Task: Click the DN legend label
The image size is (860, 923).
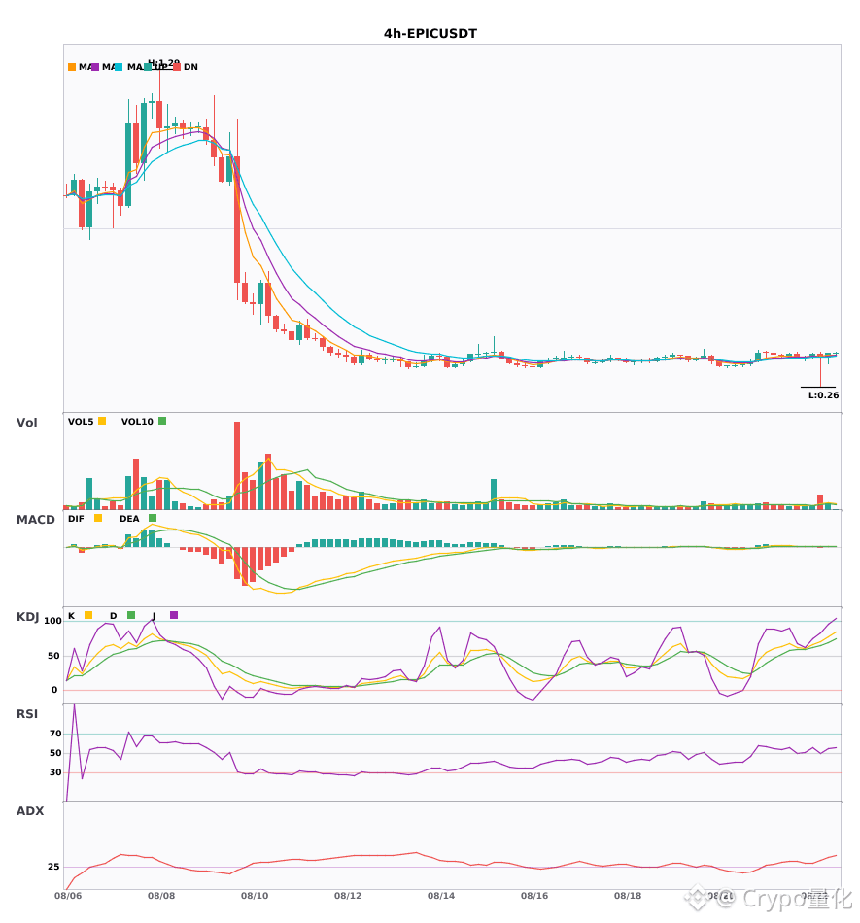Action: [x=190, y=67]
